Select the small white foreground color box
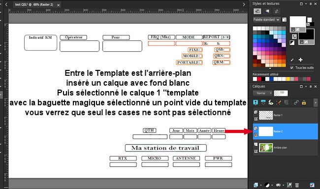This screenshot has width=320, height=189. pos(309,20)
